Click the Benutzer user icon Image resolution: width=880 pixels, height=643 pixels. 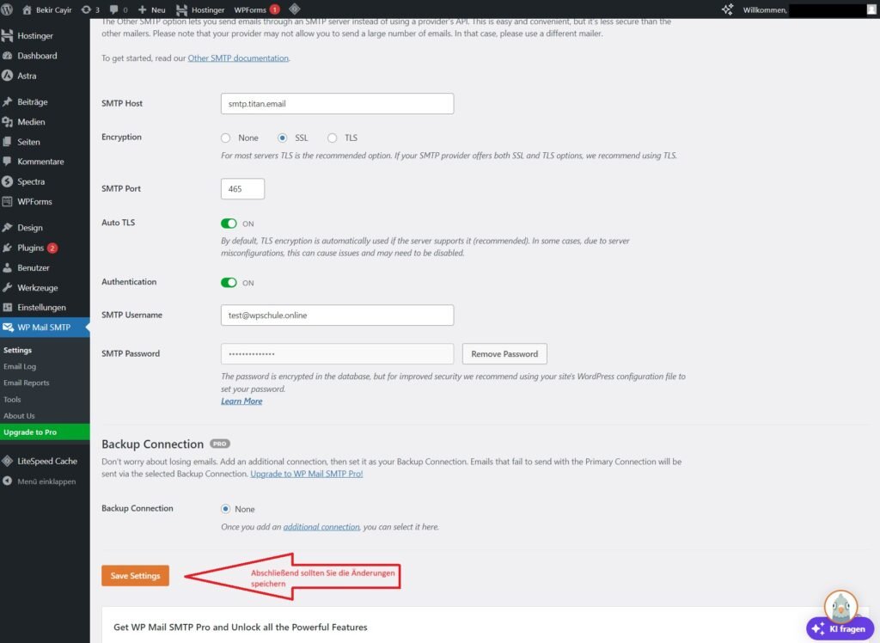click(x=7, y=268)
